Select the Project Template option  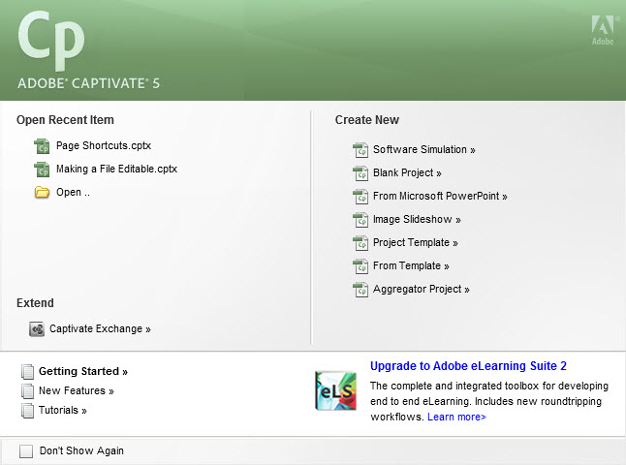point(415,242)
